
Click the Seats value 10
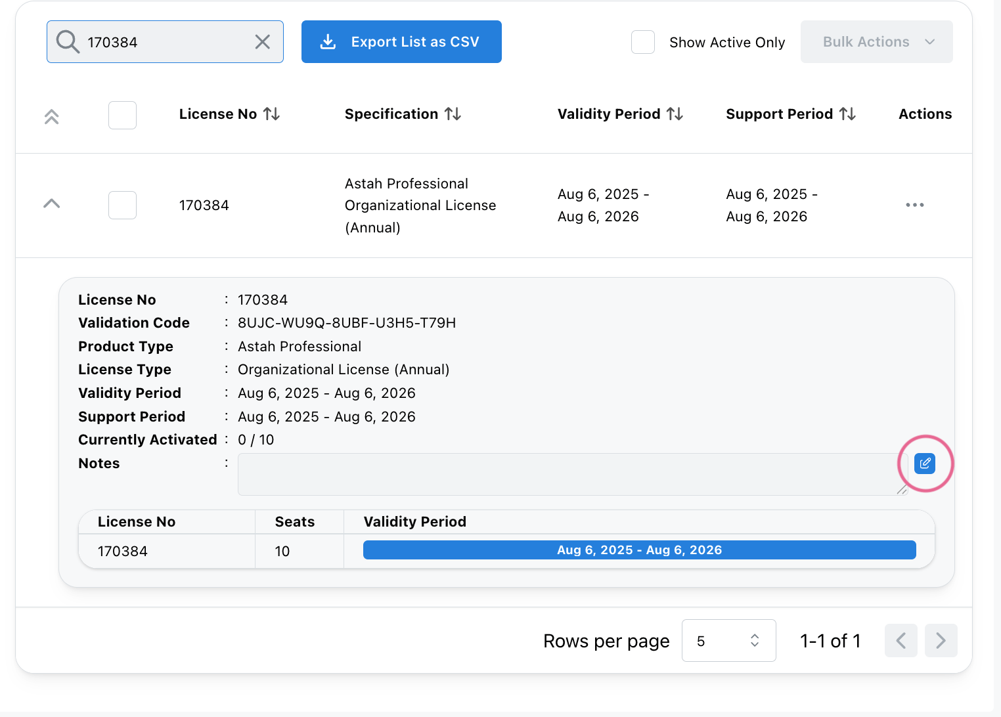[x=282, y=552]
